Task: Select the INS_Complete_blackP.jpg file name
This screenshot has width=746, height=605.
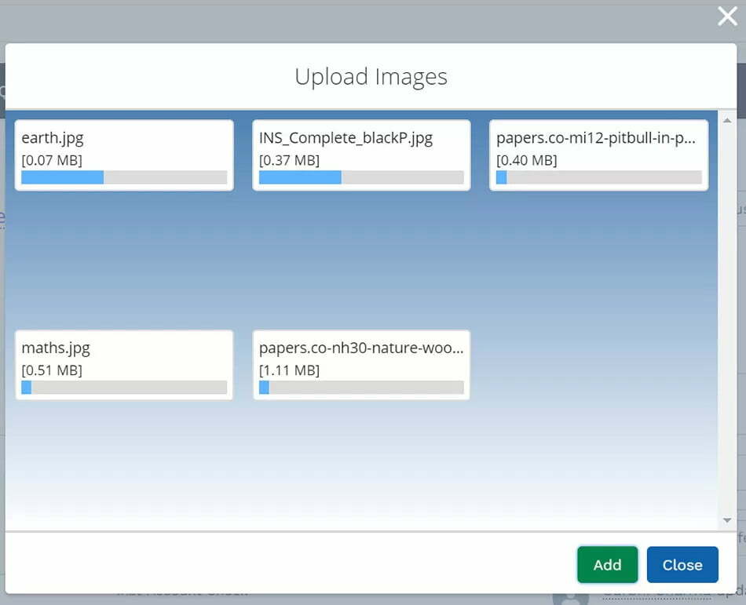Action: point(346,138)
